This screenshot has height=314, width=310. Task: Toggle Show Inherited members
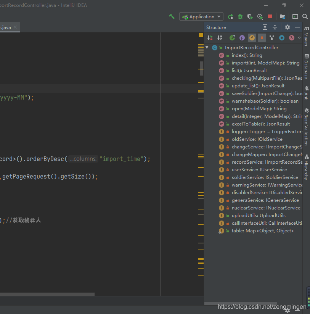pos(232,38)
